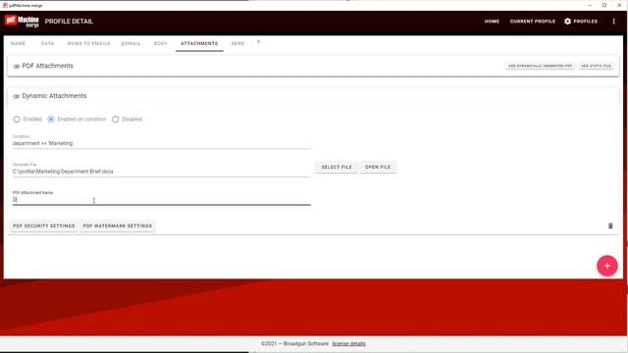Close the pdfMachine merge window
This screenshot has width=628, height=353.
click(619, 5)
